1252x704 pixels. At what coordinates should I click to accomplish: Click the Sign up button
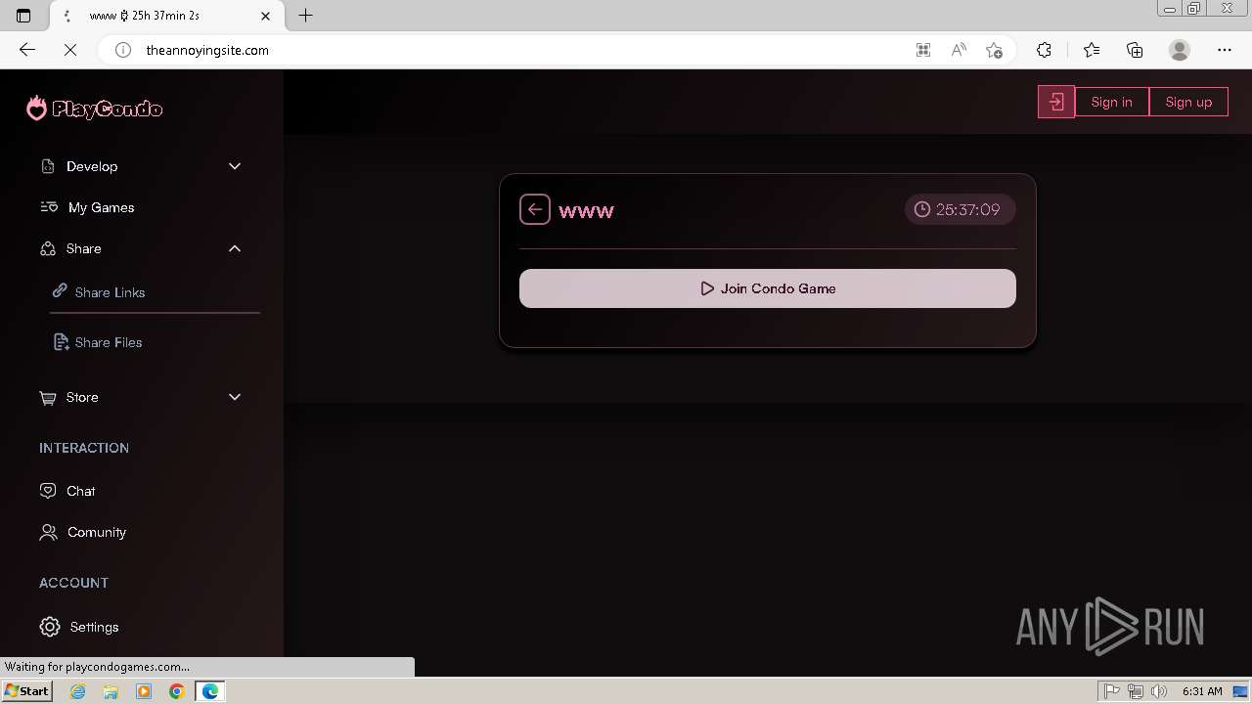click(x=1188, y=102)
